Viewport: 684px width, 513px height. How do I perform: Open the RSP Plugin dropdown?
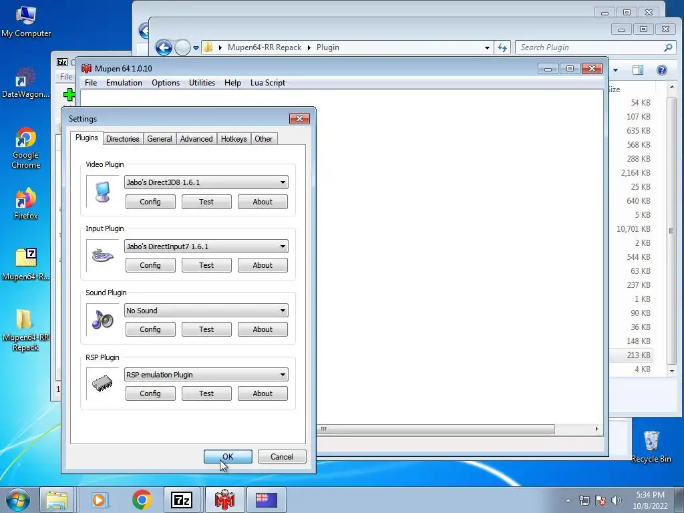pyautogui.click(x=206, y=375)
